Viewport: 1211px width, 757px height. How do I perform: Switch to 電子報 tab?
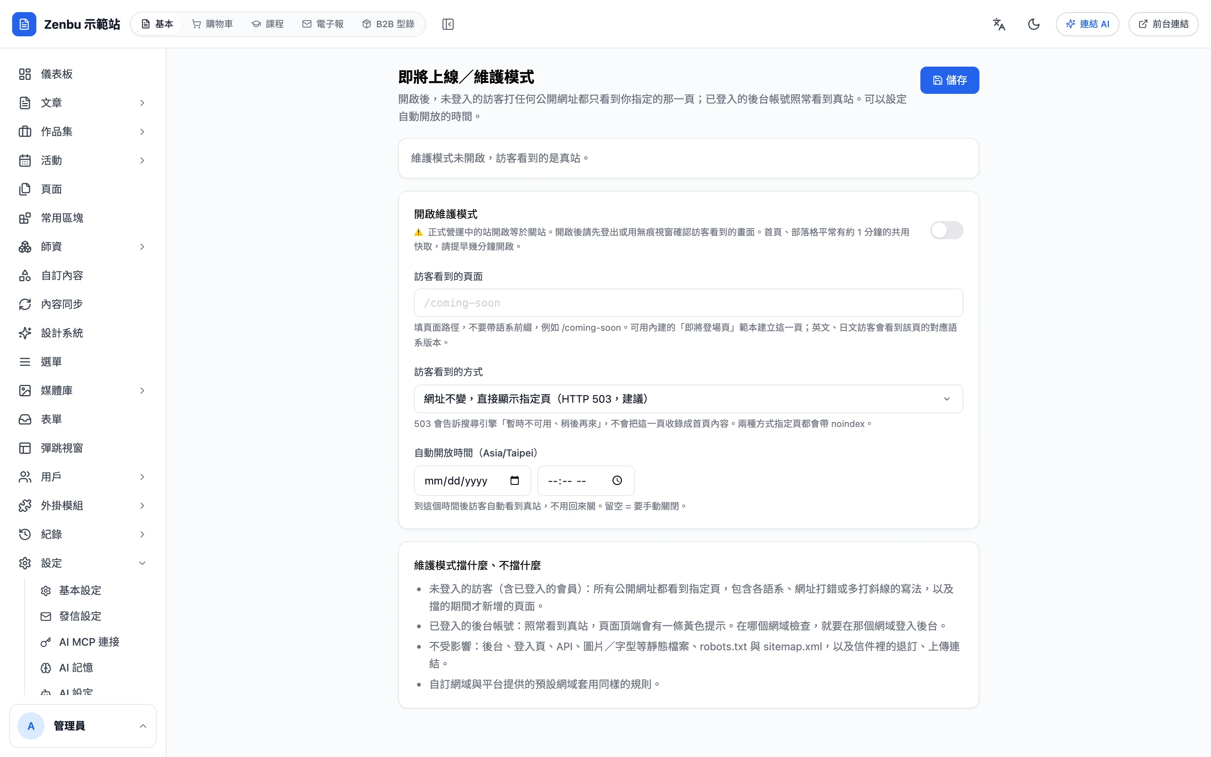click(x=323, y=24)
